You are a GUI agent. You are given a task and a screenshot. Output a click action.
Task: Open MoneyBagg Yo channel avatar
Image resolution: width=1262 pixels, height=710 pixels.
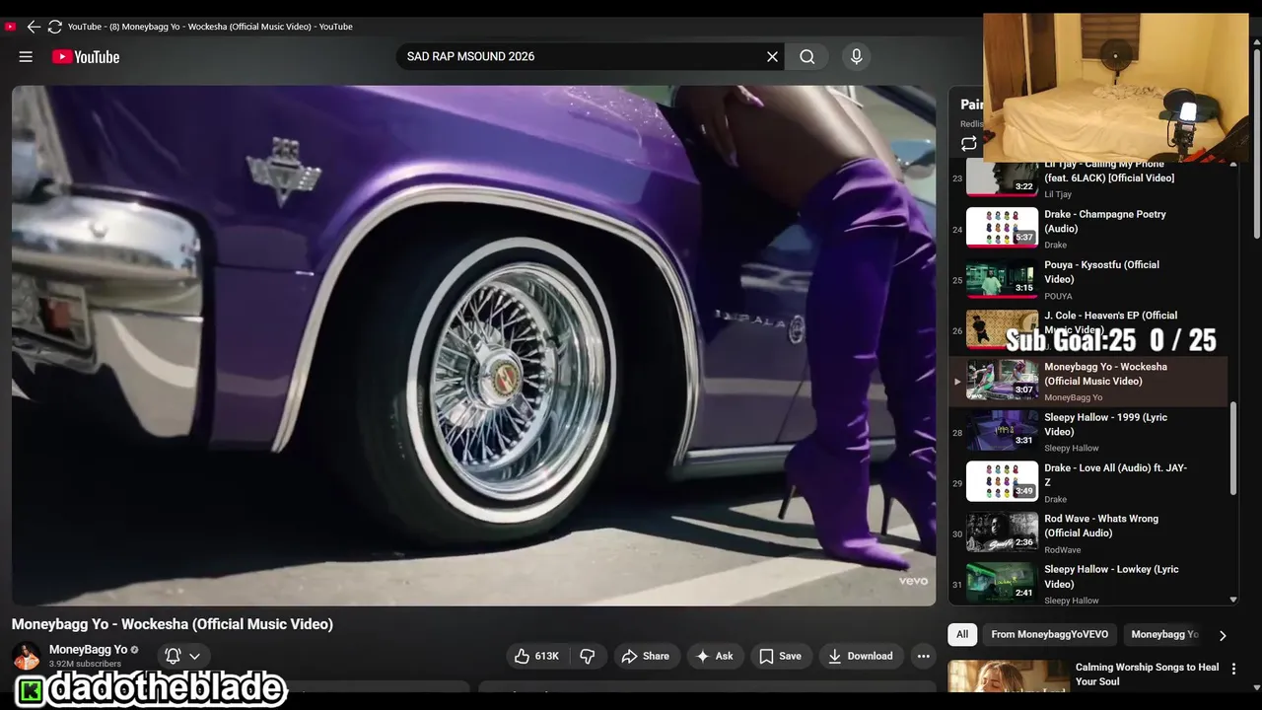(27, 656)
